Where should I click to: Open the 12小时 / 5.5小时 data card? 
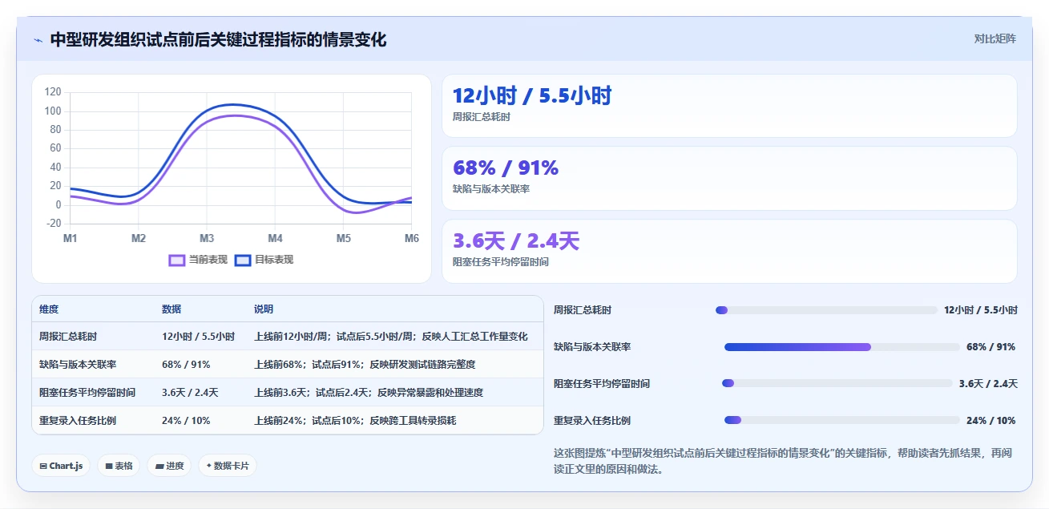click(x=729, y=106)
